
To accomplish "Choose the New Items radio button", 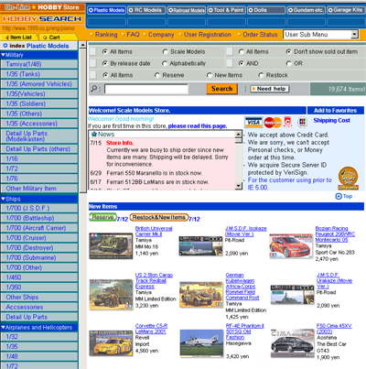I will [210, 75].
